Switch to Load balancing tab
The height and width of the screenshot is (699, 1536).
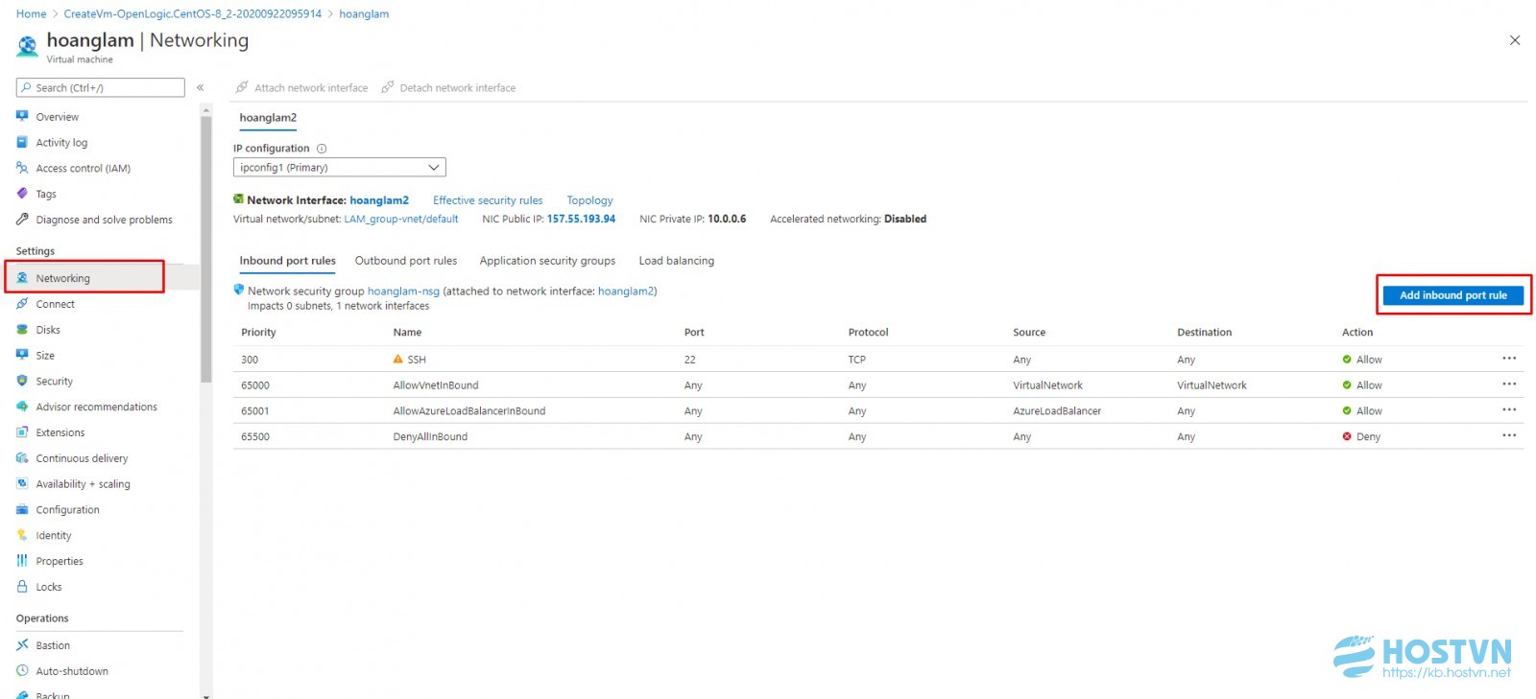click(677, 261)
